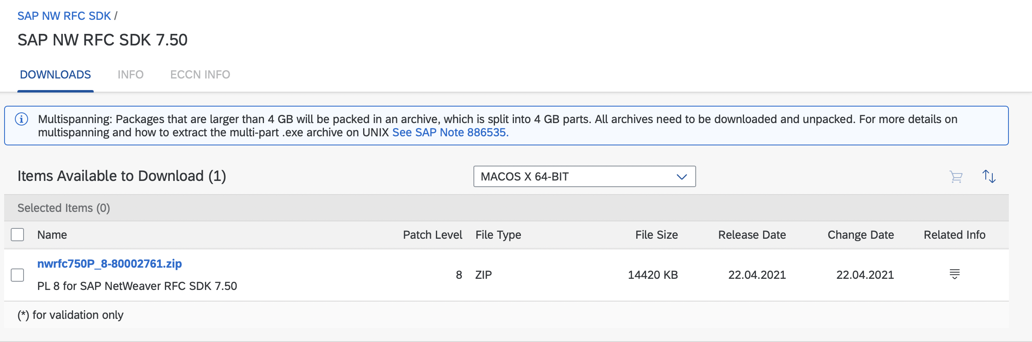1032x342 pixels.
Task: Check the box for nwrfc750P_8-80002761.zip
Action: (x=17, y=275)
